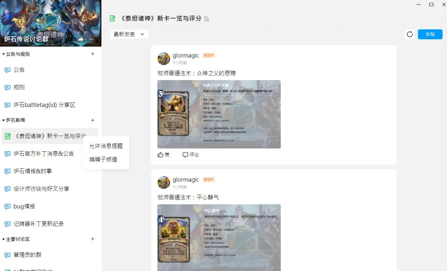The image size is (447, 271).
Task: Open the 众神之父的恩赐 card image
Action: 219,114
